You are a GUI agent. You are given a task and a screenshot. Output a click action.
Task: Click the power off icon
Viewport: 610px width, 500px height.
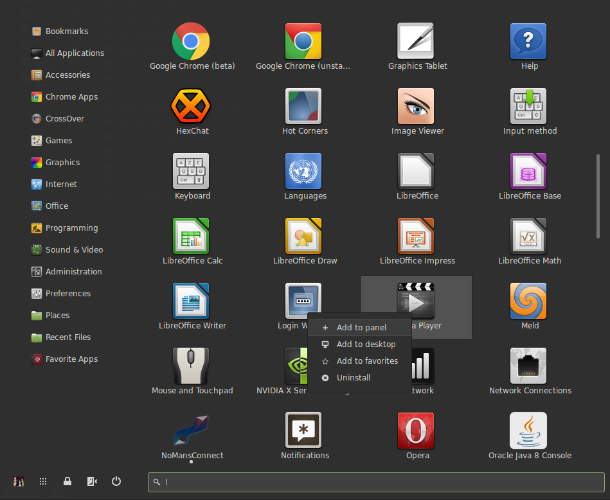pyautogui.click(x=116, y=481)
